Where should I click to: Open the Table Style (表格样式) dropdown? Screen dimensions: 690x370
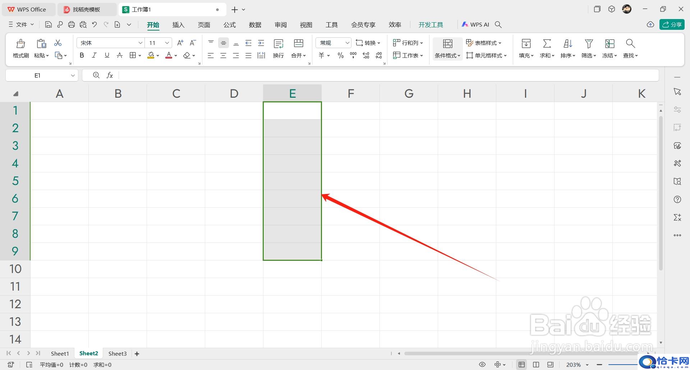[x=484, y=43]
